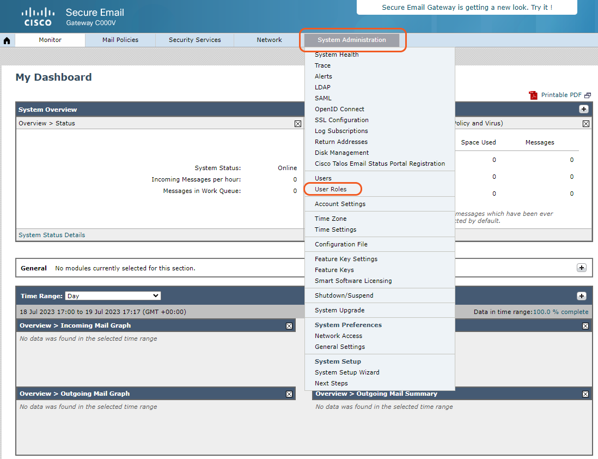Click the Secure Email Gateway new look banner
The width and height of the screenshot is (598, 459).
(467, 8)
